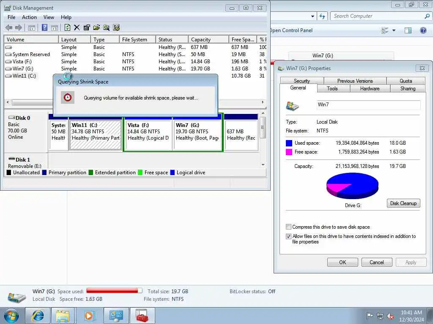Sort by the File System column header
This screenshot has height=324, width=433.
pos(137,39)
